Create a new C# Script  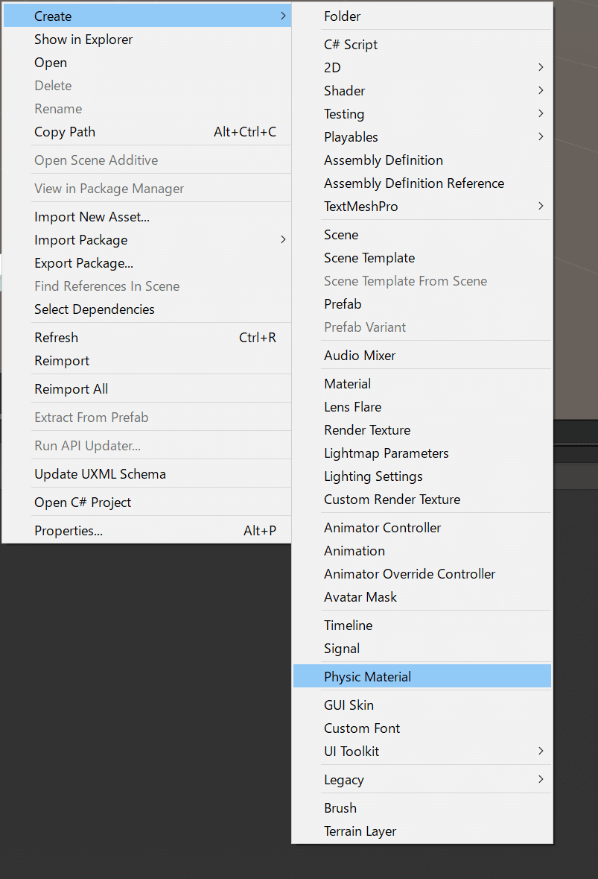point(422,44)
